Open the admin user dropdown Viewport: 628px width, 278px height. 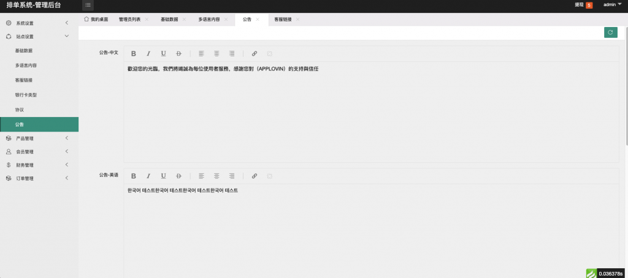coord(613,5)
